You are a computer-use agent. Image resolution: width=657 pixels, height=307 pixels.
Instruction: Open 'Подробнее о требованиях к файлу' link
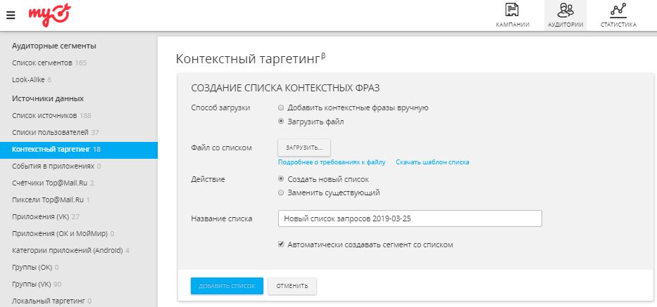click(x=332, y=162)
